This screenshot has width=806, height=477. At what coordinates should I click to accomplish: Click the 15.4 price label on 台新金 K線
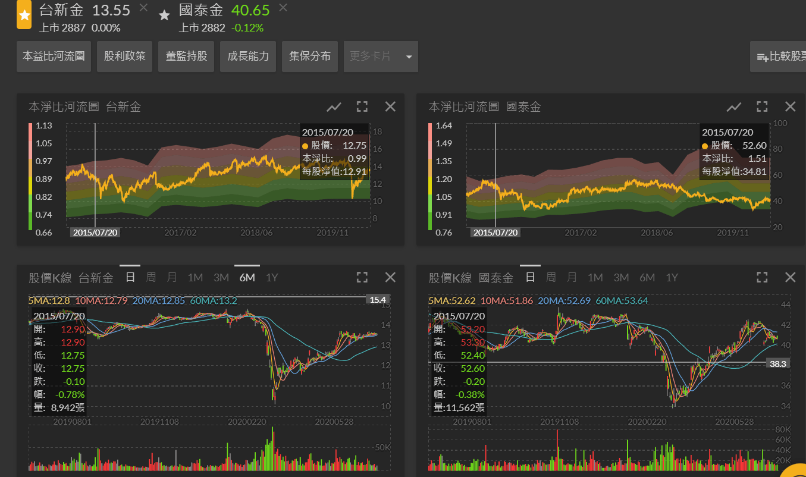pyautogui.click(x=378, y=300)
